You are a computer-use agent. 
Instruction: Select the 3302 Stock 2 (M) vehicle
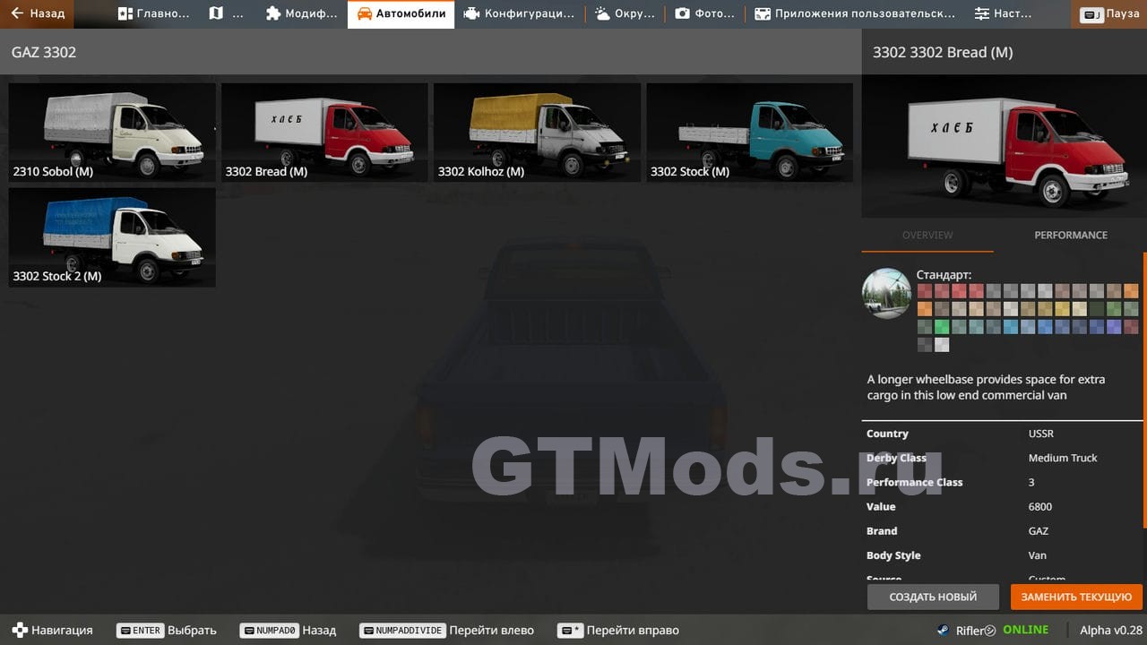(112, 237)
